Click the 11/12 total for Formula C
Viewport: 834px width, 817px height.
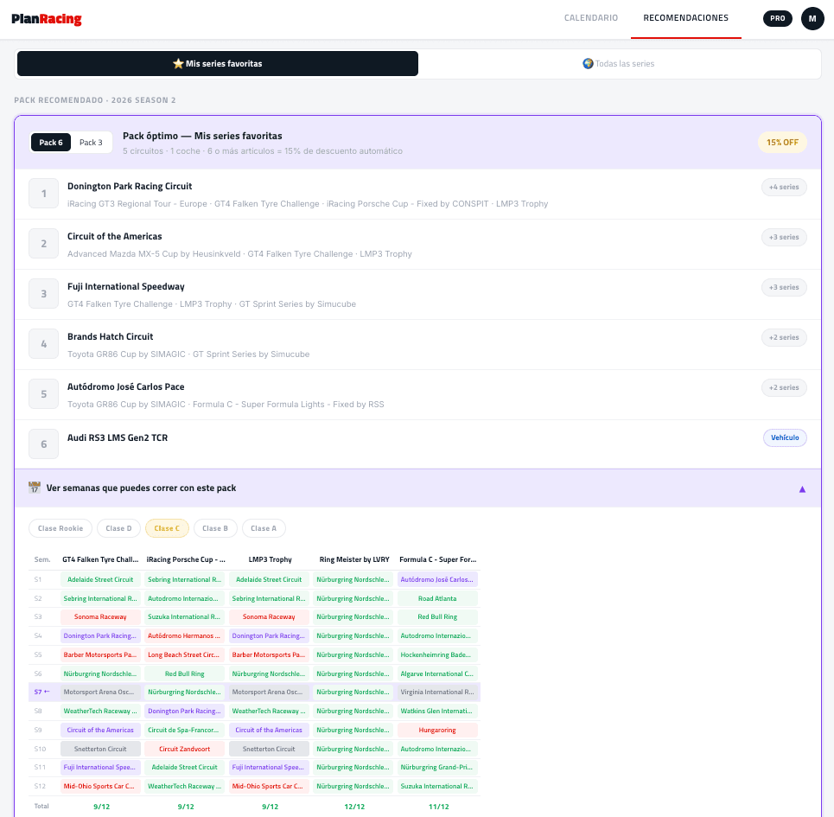tap(438, 807)
